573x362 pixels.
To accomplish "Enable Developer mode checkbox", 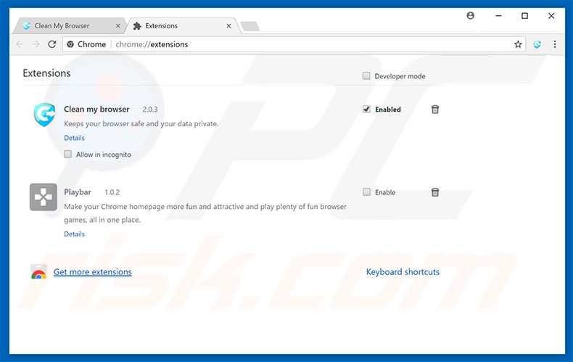I will 366,75.
